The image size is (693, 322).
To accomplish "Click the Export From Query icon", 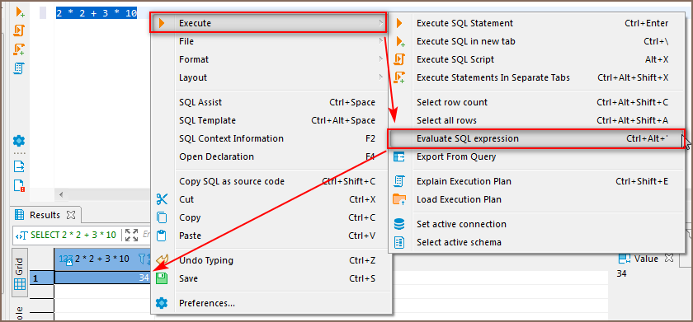I will tap(399, 156).
